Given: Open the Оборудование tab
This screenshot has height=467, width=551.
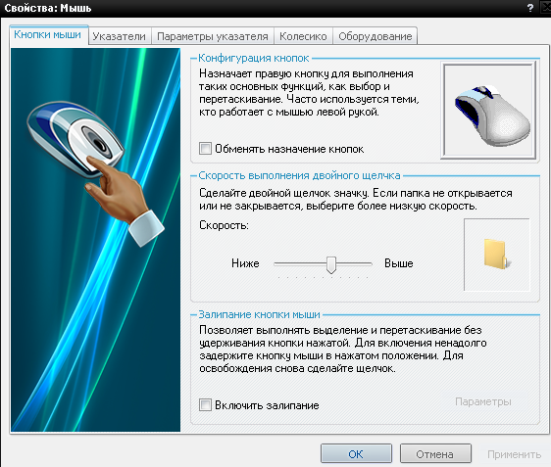Looking at the screenshot, I should click(376, 36).
